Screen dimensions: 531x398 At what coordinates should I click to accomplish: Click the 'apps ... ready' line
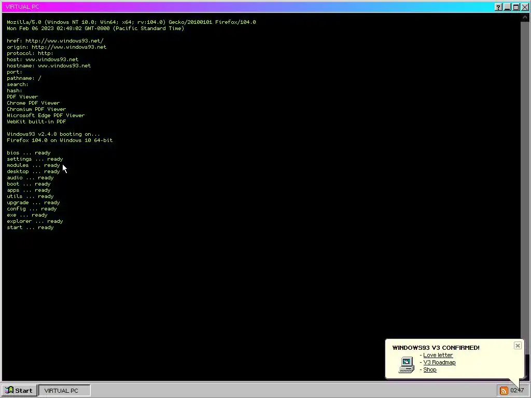click(x=29, y=190)
